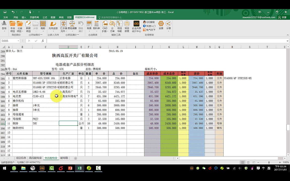Open 电气天下 link

click(149, 30)
